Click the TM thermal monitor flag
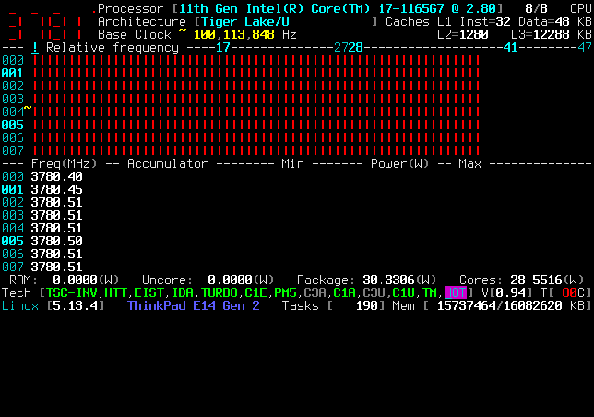Screen dimensions: 594x417 point(430,293)
